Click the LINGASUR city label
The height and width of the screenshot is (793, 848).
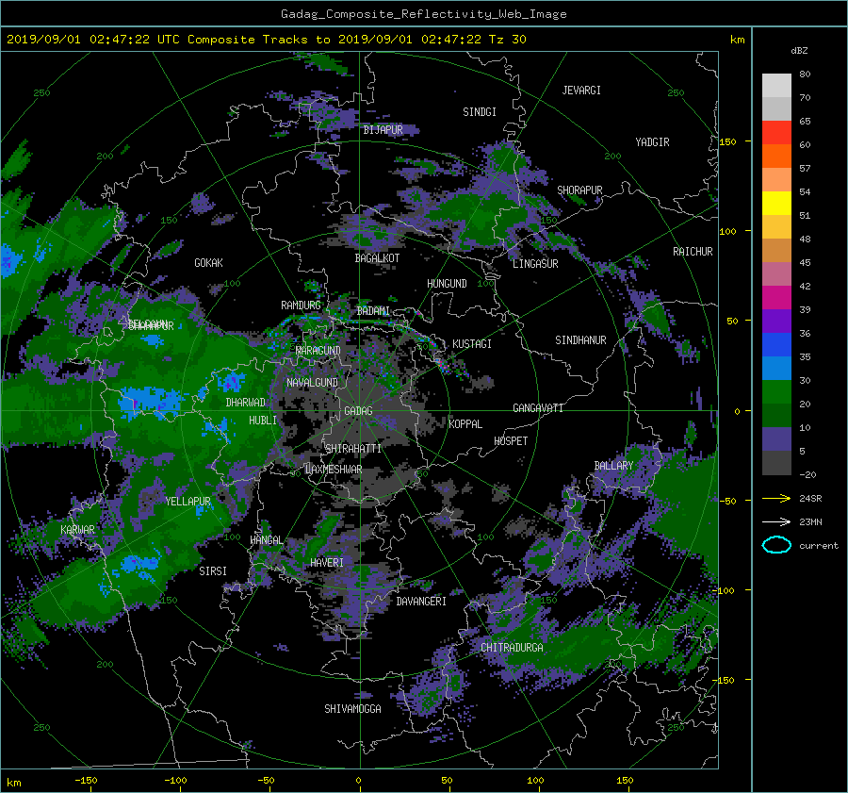[x=535, y=264]
